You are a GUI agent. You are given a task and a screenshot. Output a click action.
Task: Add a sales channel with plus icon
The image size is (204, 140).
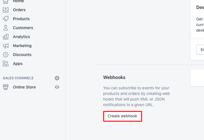tap(57, 78)
